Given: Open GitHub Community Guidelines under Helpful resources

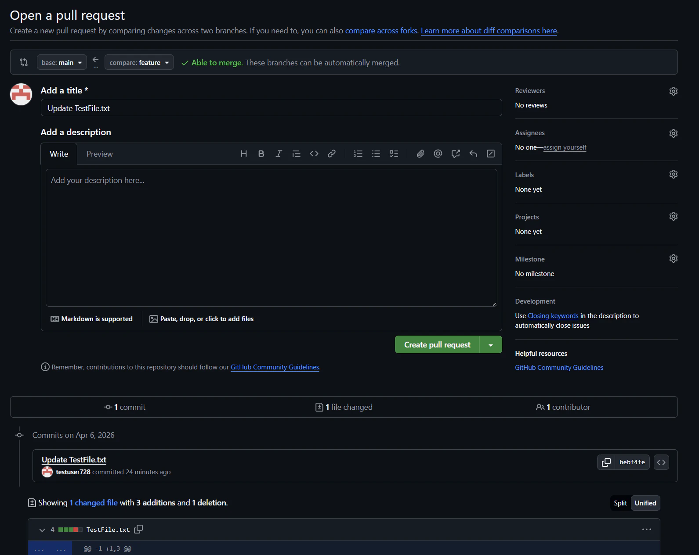Looking at the screenshot, I should (559, 368).
